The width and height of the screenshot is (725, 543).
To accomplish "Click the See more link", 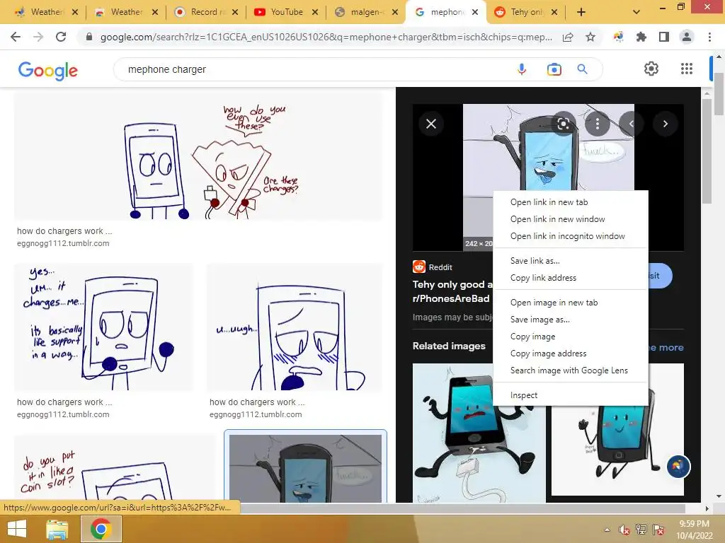I will click(666, 347).
